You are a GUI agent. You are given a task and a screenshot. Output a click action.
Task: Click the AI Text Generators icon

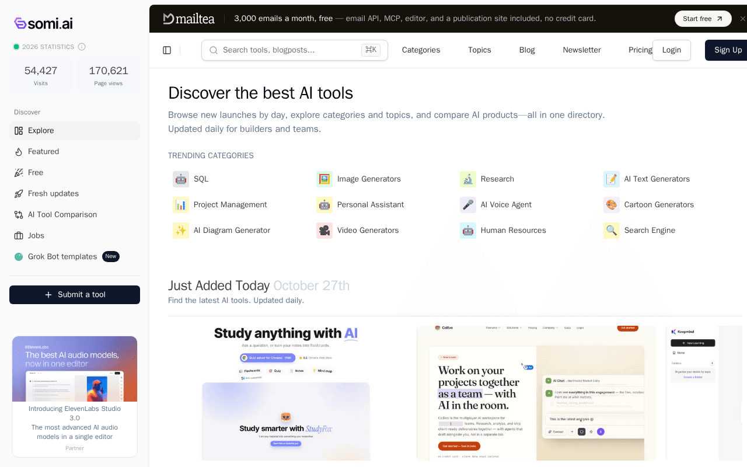pos(612,179)
